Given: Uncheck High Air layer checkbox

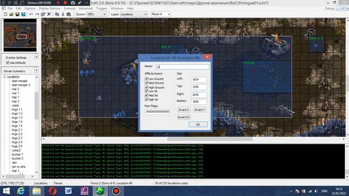Looking at the screenshot, I should tap(146, 99).
